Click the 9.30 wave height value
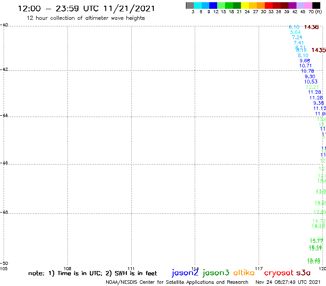Viewport: 326px width, 286px height. pos(310,77)
